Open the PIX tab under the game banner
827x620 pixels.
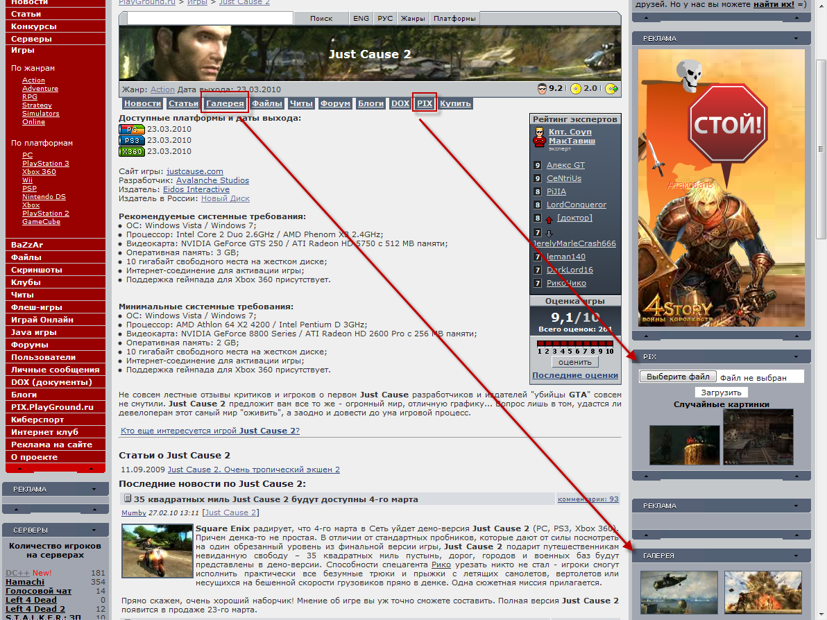pos(425,103)
